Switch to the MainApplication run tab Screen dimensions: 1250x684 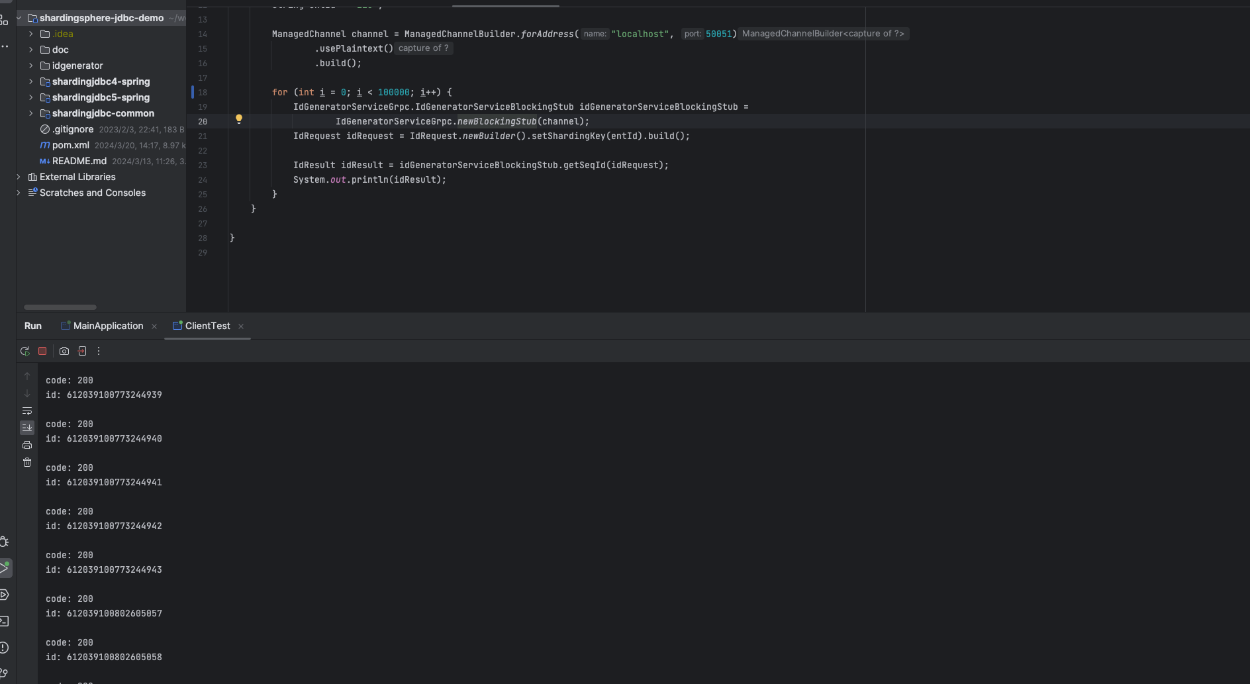click(x=107, y=326)
